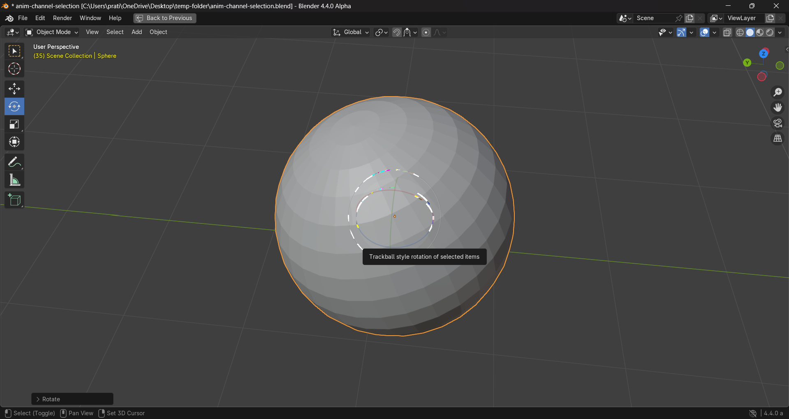
Task: Switch to rendered shading
Action: pos(770,32)
